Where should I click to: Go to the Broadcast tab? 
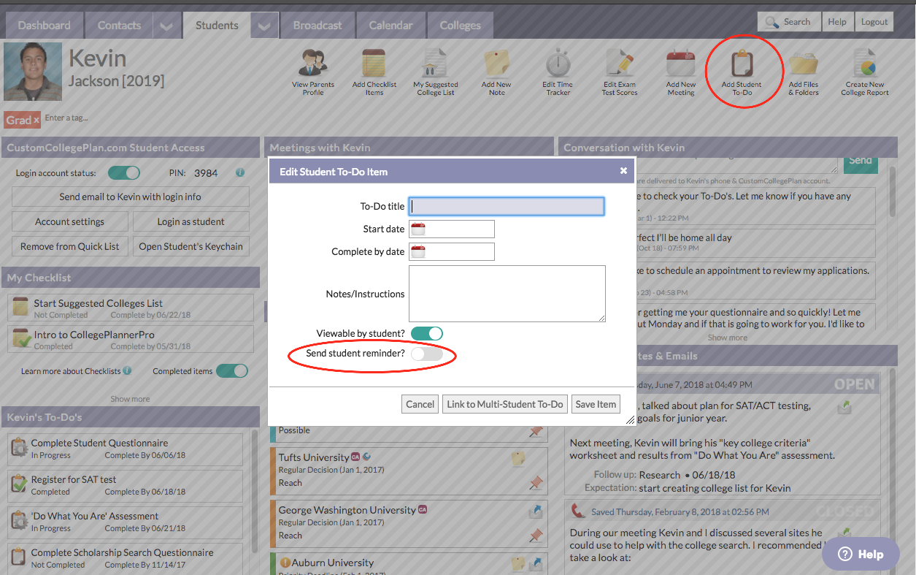pos(317,26)
